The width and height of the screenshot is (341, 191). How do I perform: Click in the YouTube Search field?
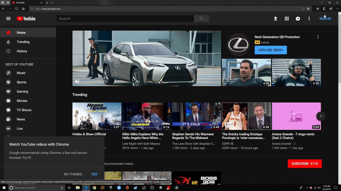(x=125, y=19)
